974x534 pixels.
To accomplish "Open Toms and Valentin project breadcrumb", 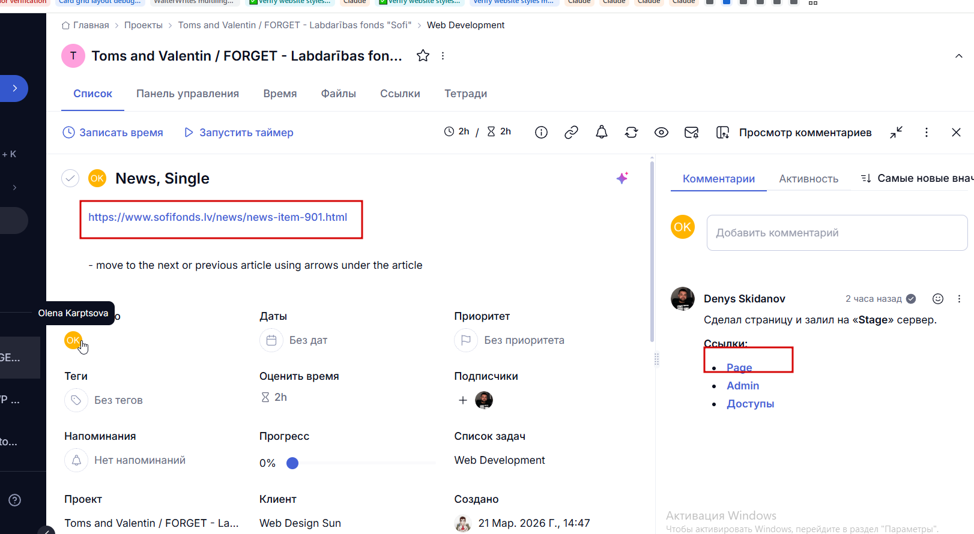I will tap(295, 25).
